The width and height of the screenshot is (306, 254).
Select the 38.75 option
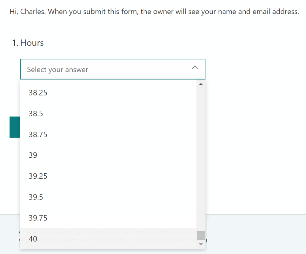click(38, 135)
